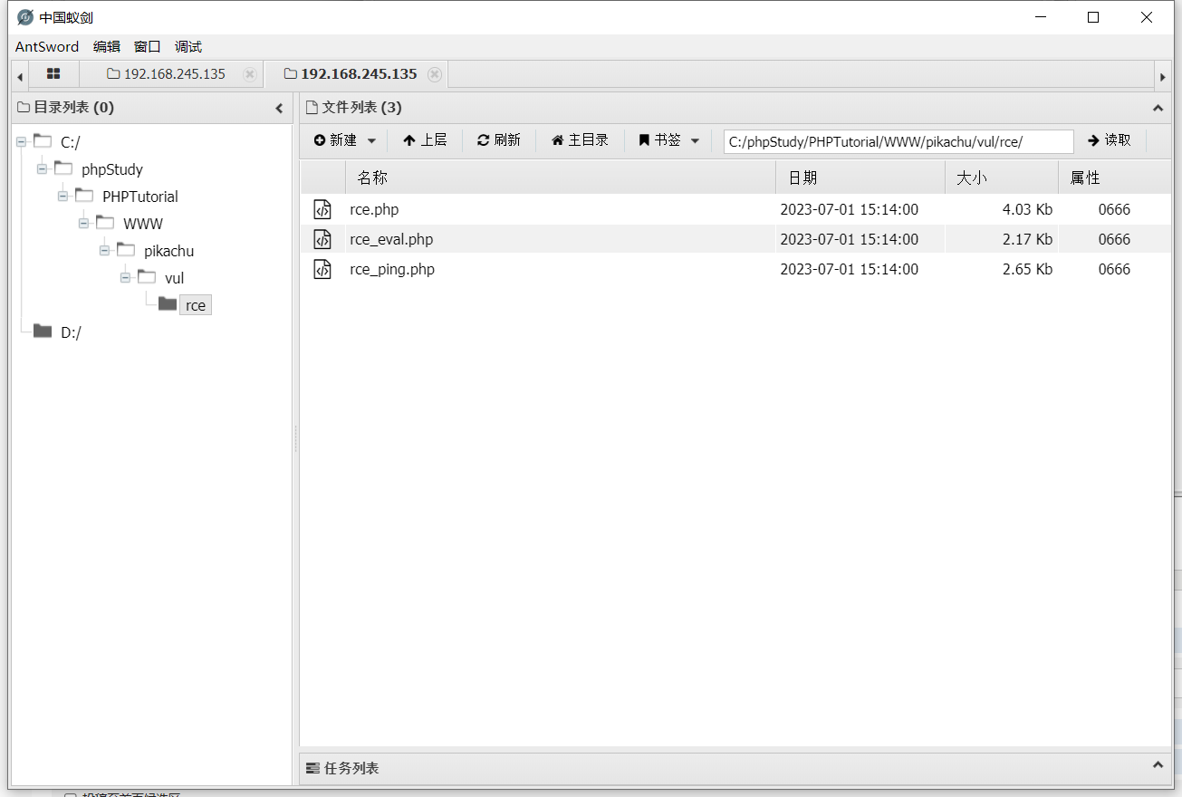Collapse the 目录列表 panel with its chevron
1182x797 pixels.
point(279,109)
